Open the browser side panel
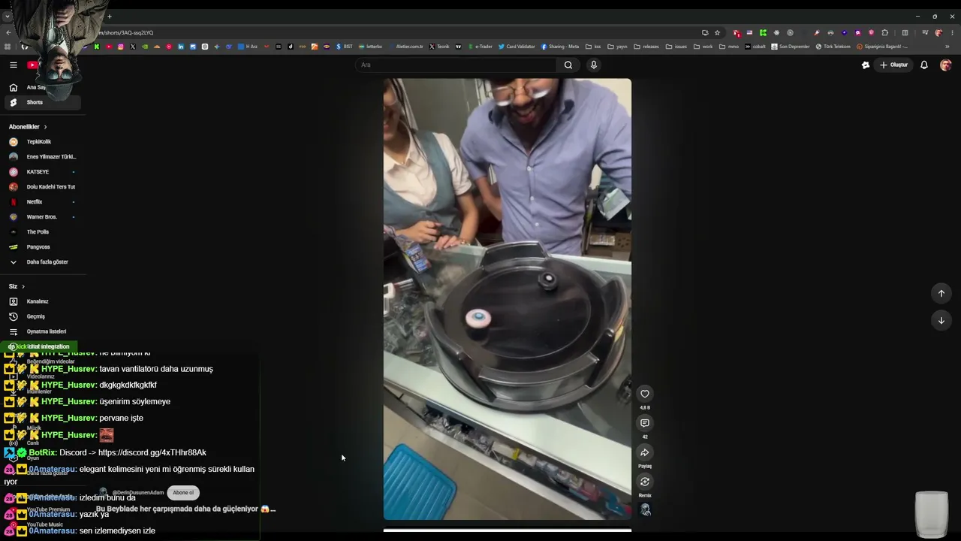Viewport: 961px width, 541px height. pos(905,33)
